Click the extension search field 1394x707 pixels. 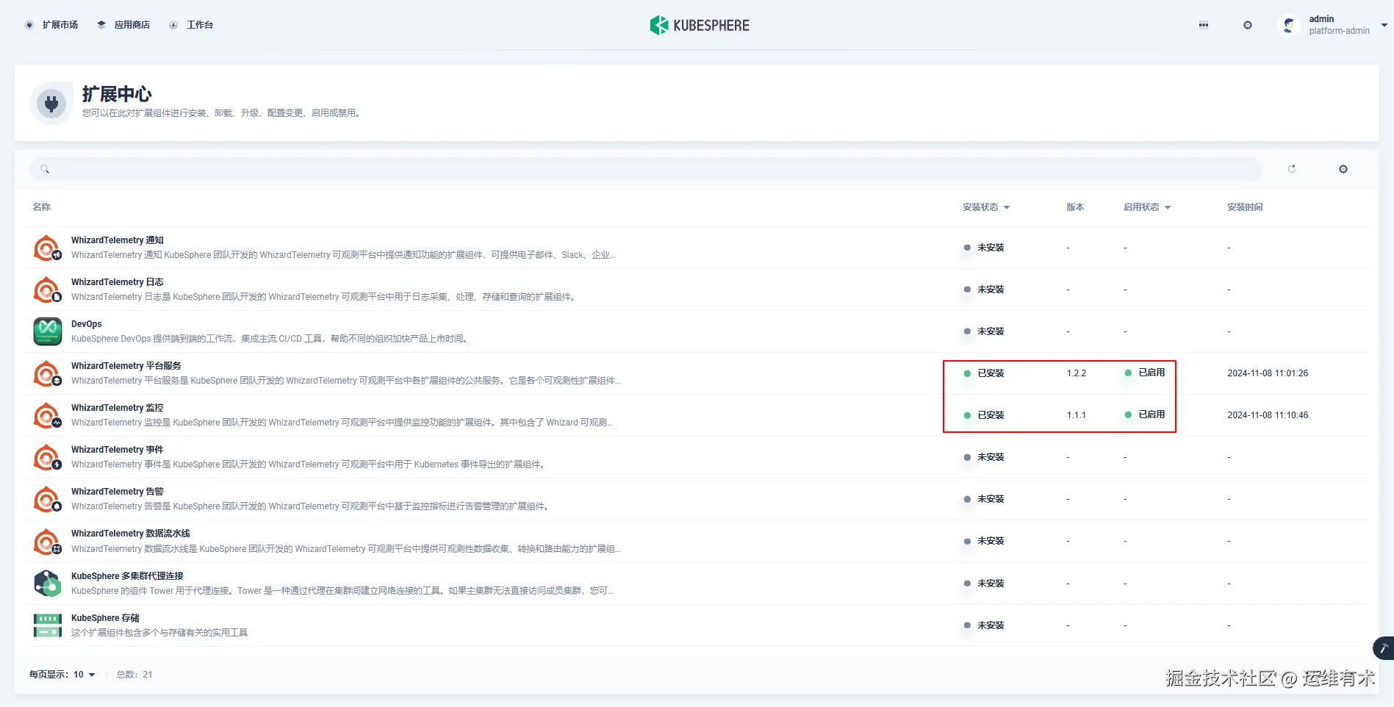point(645,169)
